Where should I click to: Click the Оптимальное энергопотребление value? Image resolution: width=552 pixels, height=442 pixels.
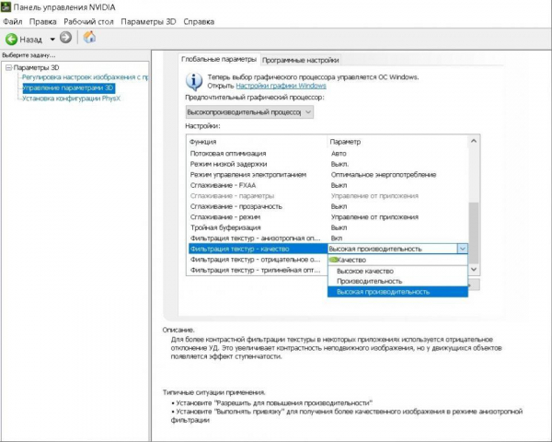[384, 175]
